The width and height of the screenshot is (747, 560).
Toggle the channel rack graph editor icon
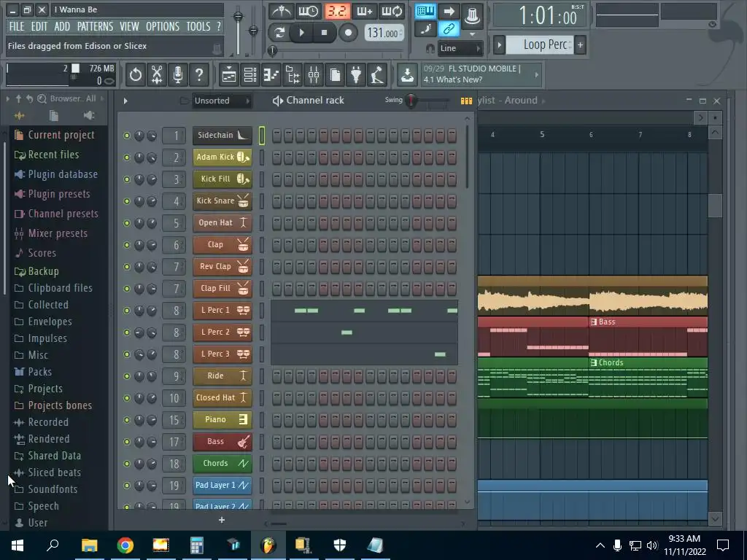click(x=466, y=101)
